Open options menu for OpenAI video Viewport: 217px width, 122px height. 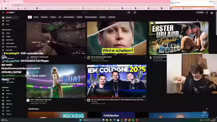point(145,57)
